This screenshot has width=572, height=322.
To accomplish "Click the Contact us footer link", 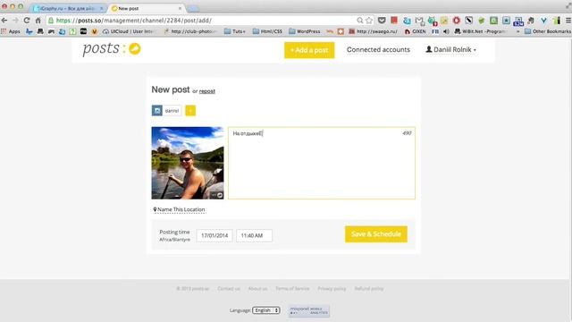I will click(x=229, y=289).
